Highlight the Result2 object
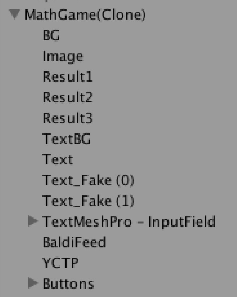The image size is (237, 297). (x=68, y=98)
